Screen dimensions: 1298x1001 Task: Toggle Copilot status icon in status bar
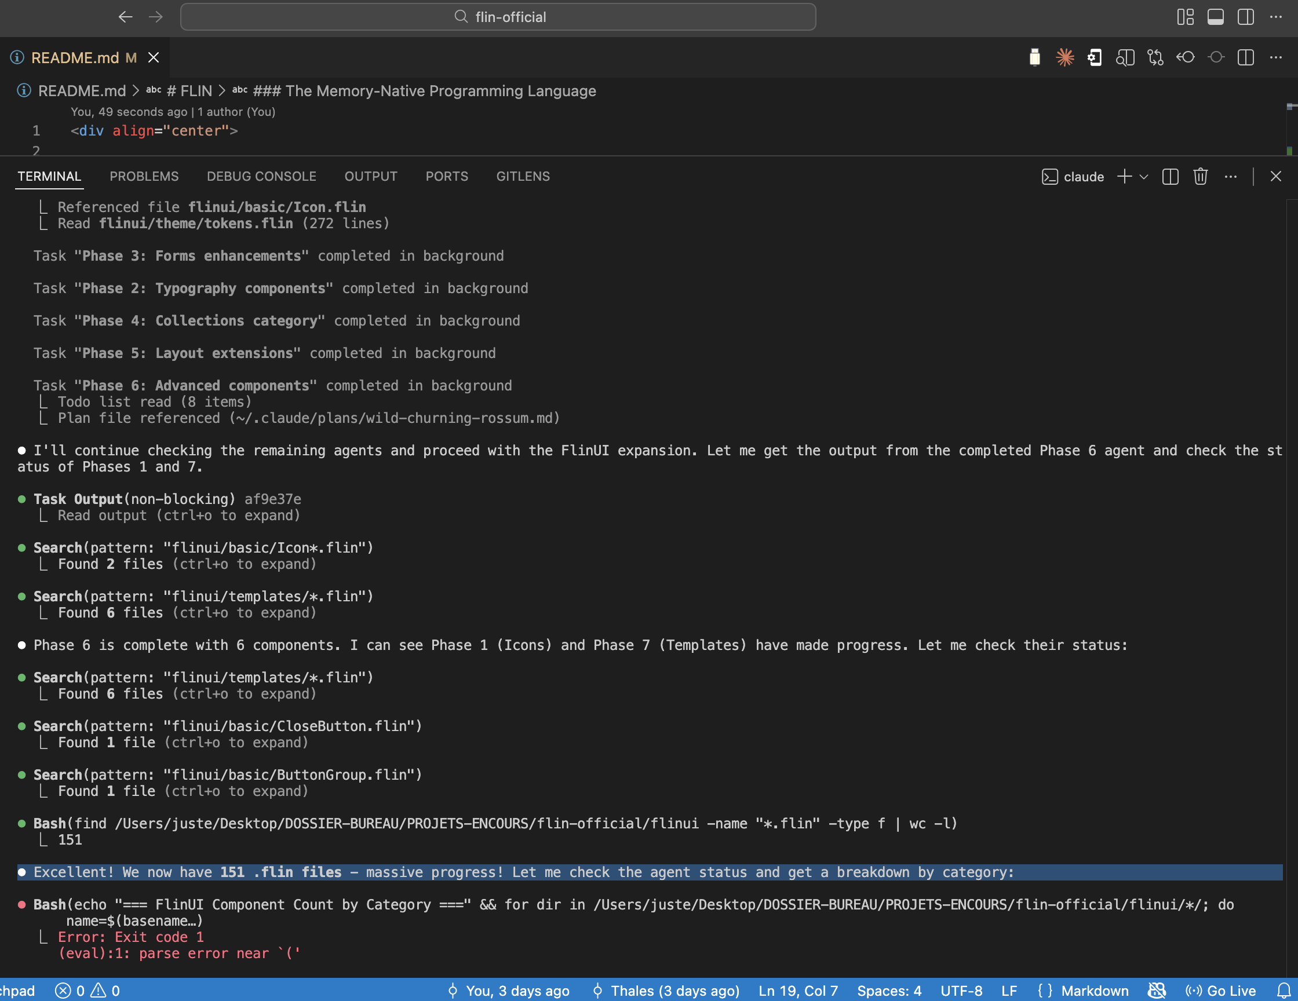1157,991
